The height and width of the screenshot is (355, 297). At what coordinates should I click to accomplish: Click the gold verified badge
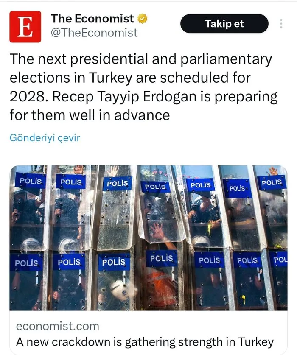[x=144, y=19]
